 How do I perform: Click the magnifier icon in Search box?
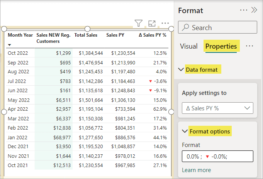[185, 27]
